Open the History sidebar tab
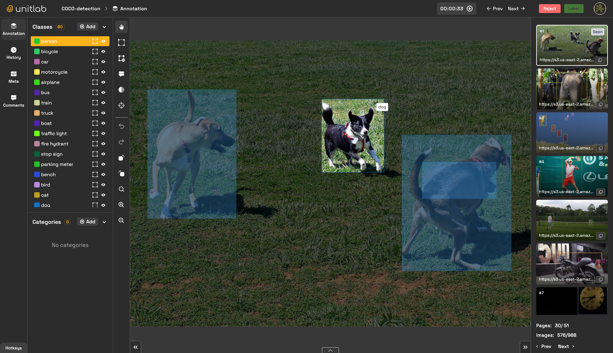Screen dimensions: 613x353 pos(13,53)
